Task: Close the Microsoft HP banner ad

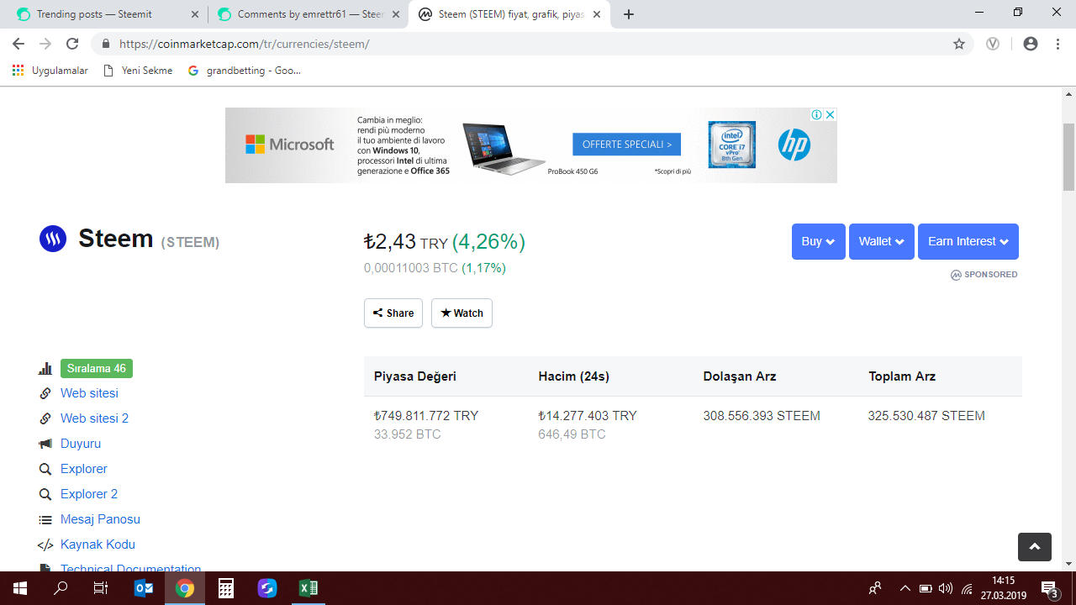Action: (x=830, y=114)
